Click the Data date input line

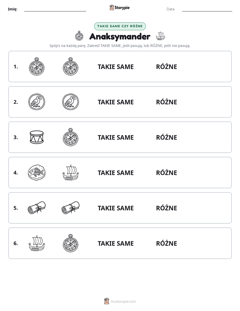click(207, 9)
